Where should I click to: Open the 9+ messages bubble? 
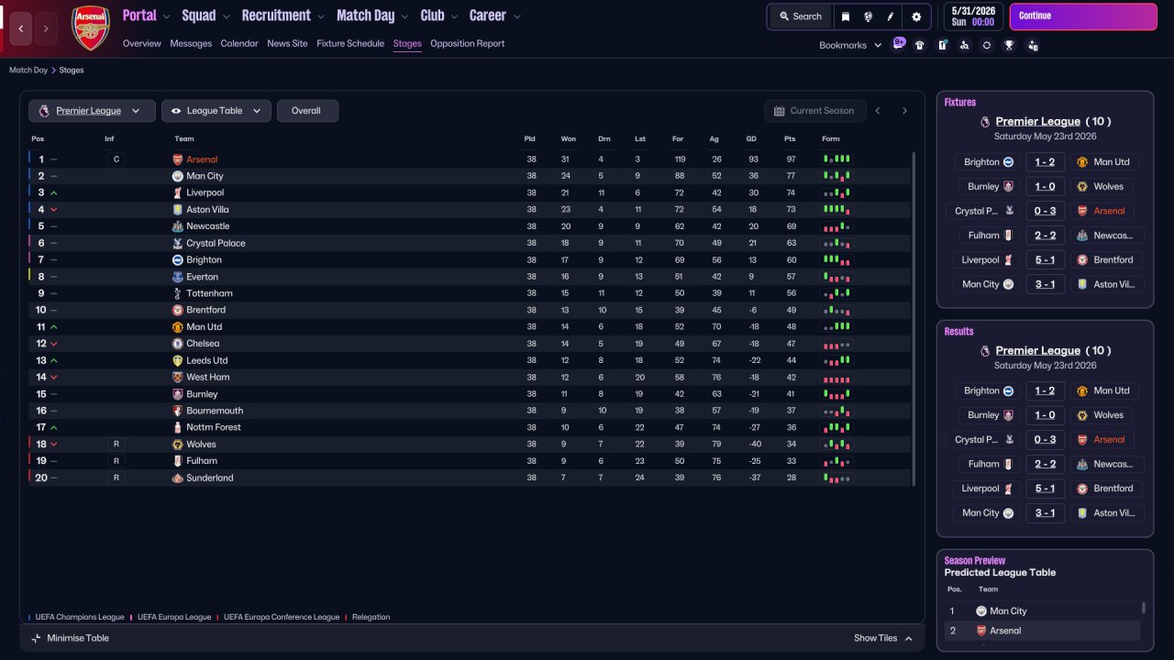tap(899, 43)
